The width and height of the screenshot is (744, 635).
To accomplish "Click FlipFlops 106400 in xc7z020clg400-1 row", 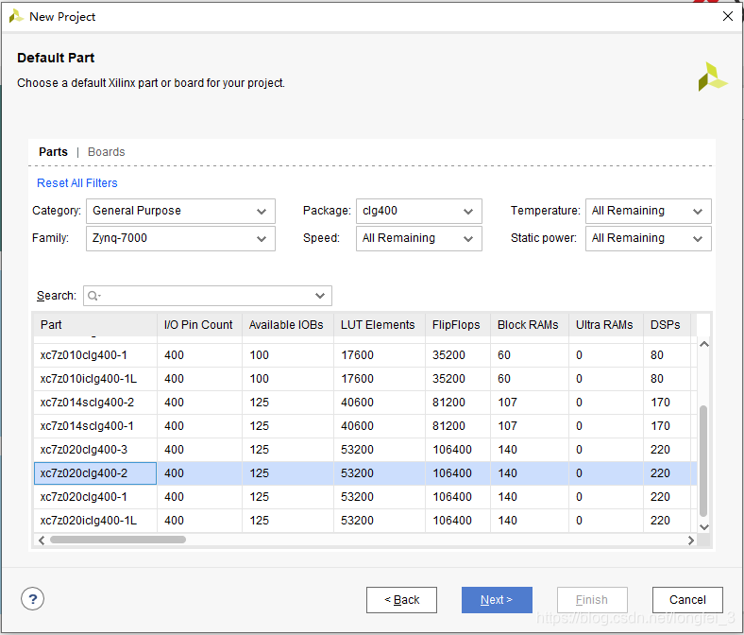I will pyautogui.click(x=451, y=497).
